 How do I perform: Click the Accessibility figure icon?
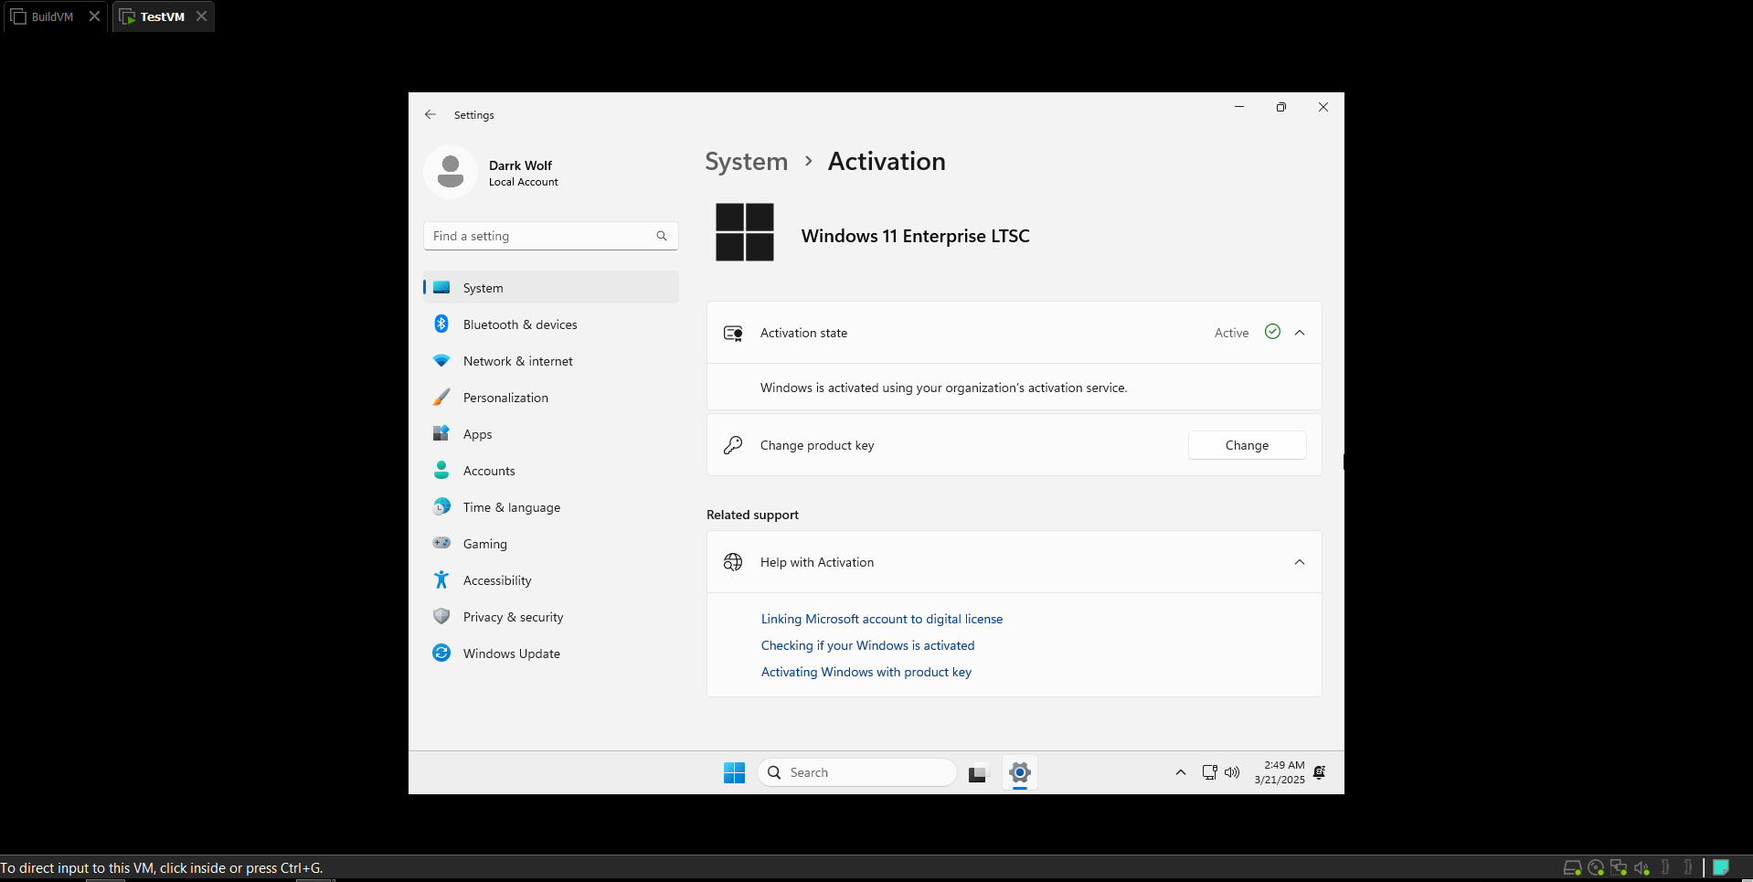tap(441, 579)
